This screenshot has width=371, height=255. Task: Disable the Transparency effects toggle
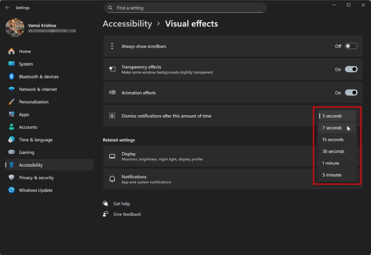[351, 69]
